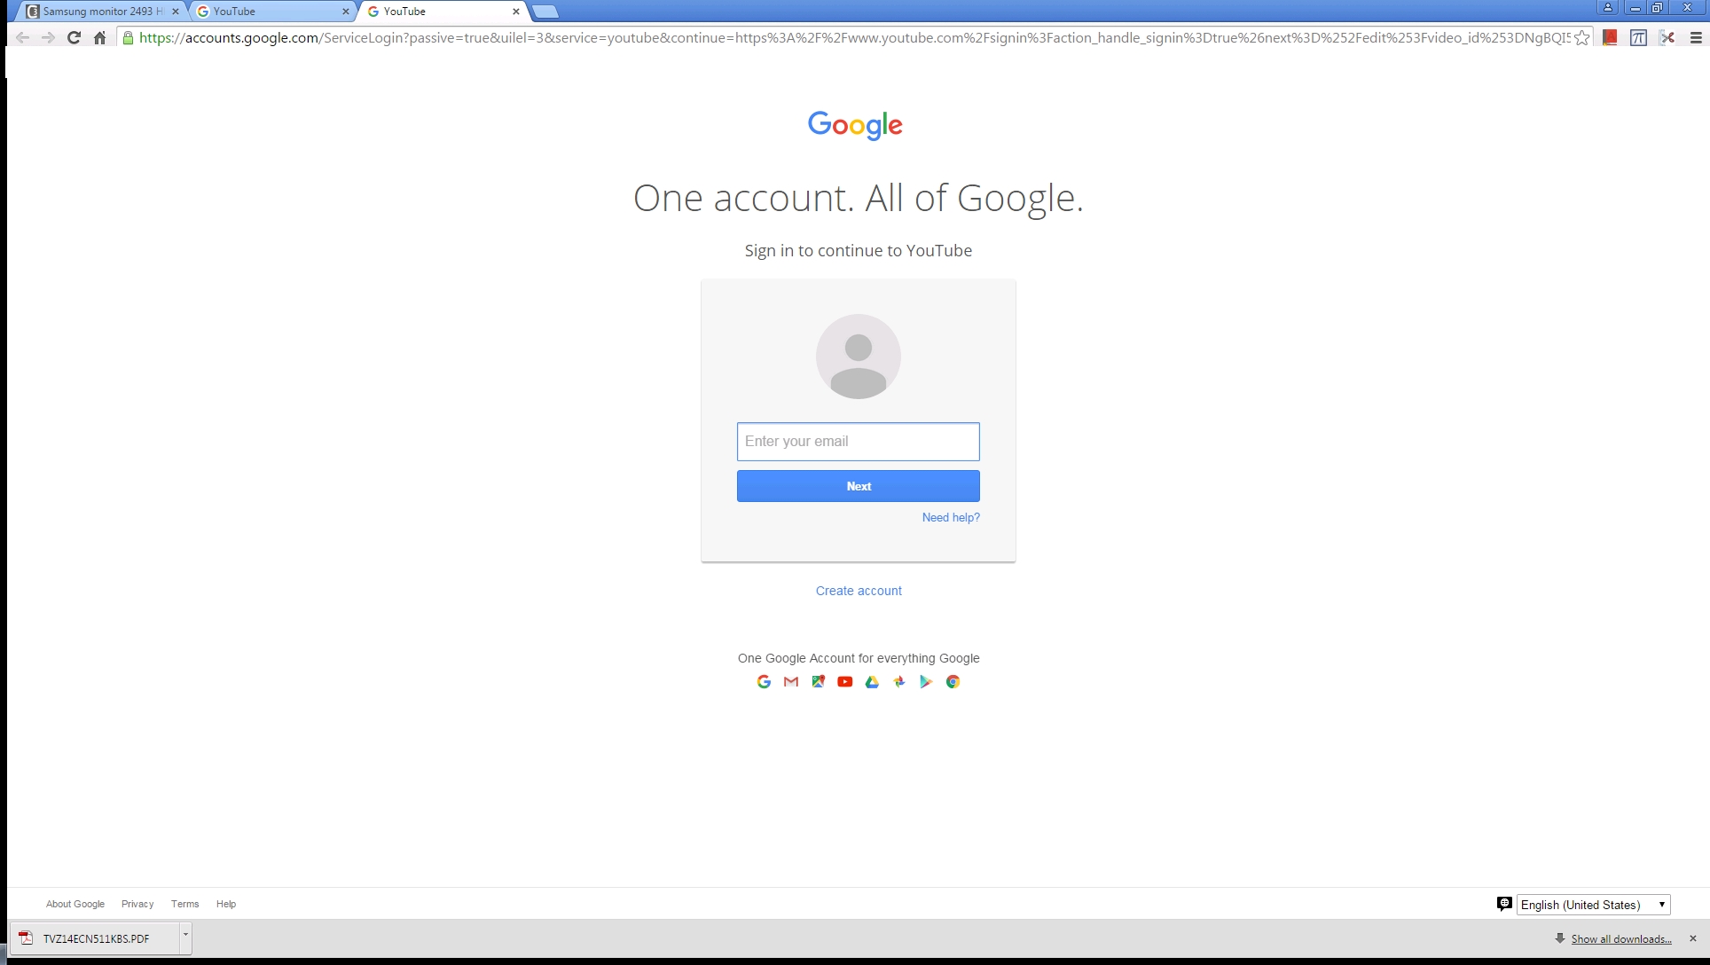Open the Privacy footer link

137,904
